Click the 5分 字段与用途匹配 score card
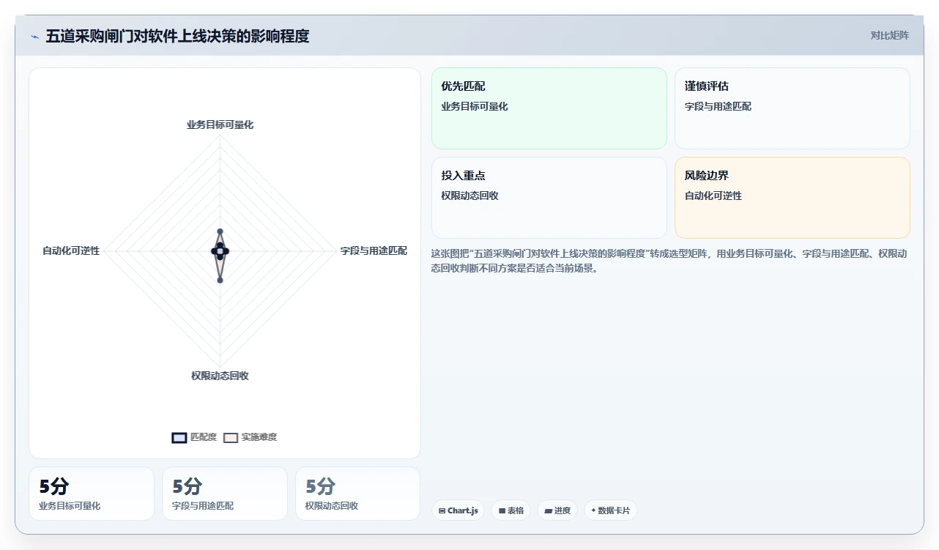The height and width of the screenshot is (550, 939). point(225,494)
